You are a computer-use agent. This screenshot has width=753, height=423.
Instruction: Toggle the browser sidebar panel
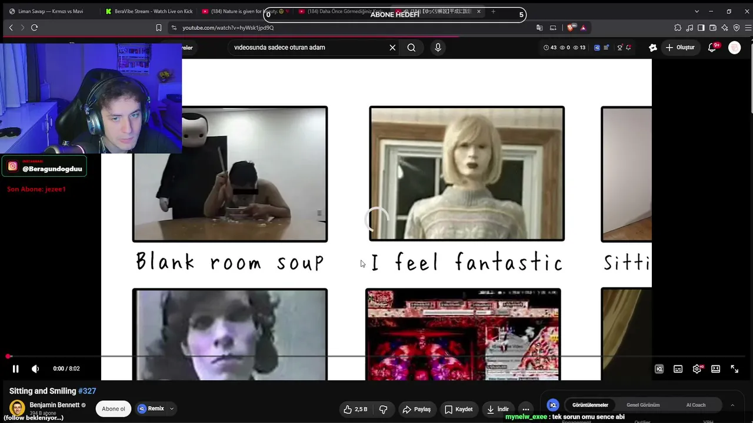701,28
